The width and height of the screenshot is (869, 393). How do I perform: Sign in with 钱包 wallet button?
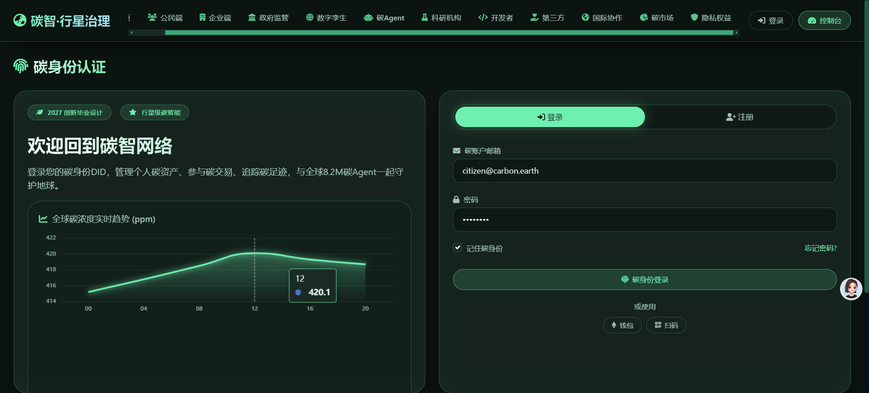(x=622, y=325)
